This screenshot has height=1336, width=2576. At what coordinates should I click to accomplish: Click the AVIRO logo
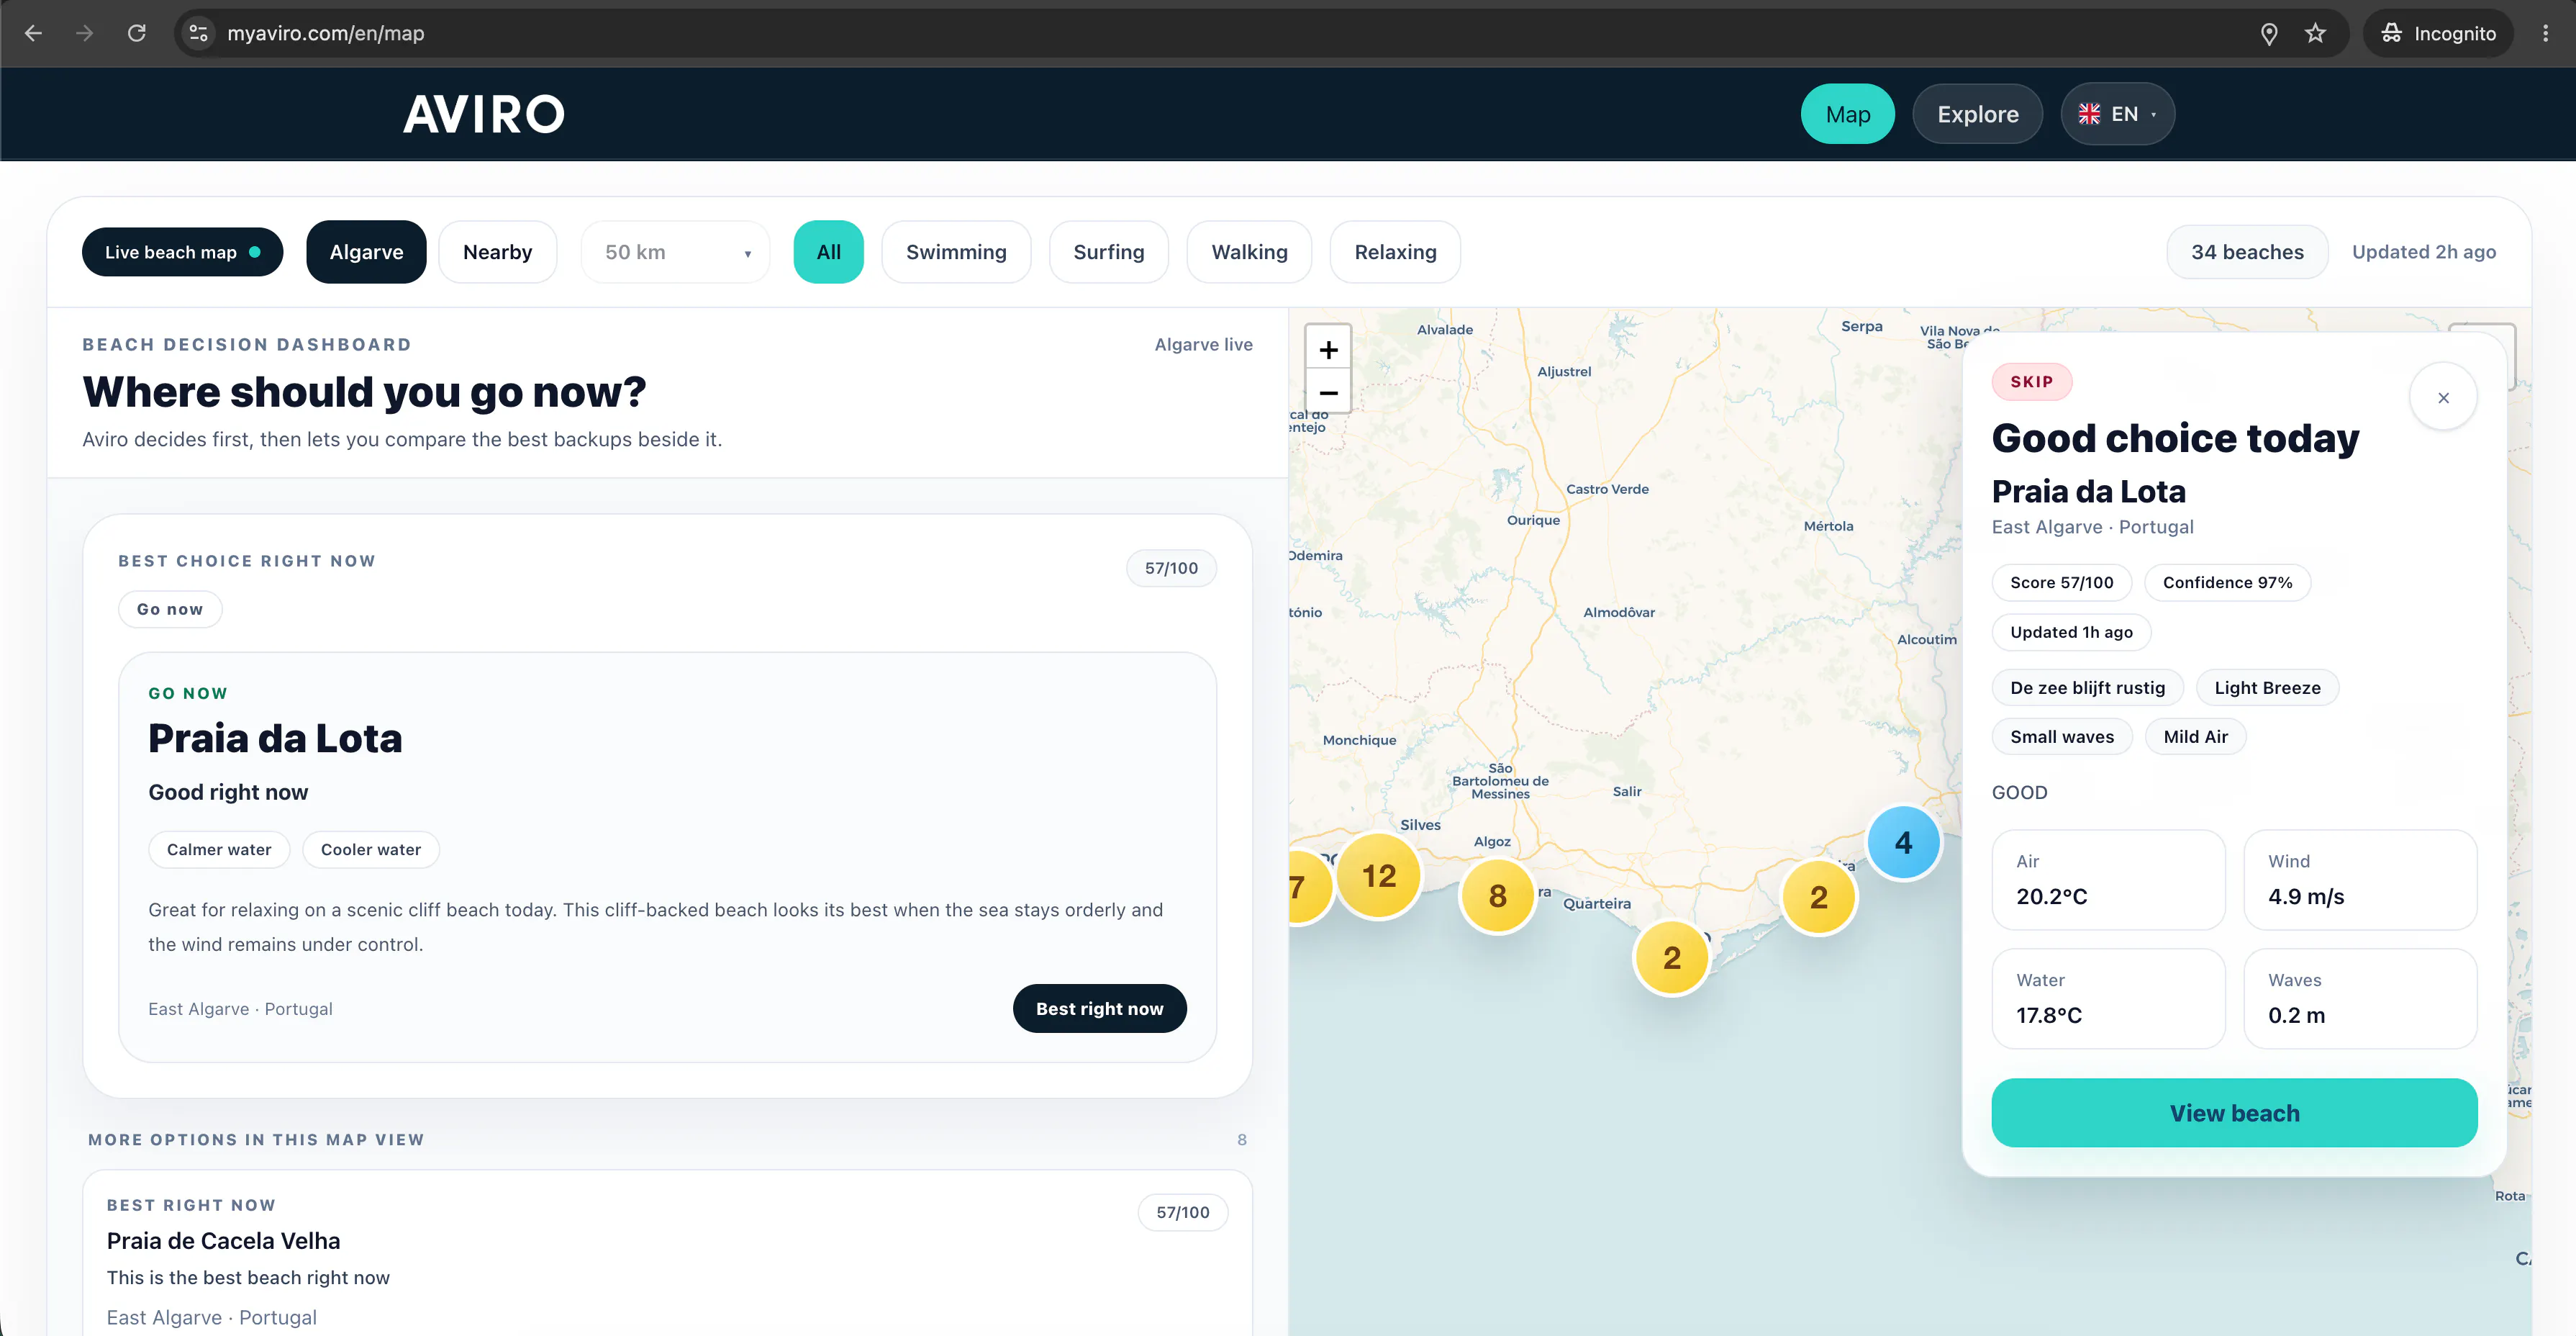484,114
